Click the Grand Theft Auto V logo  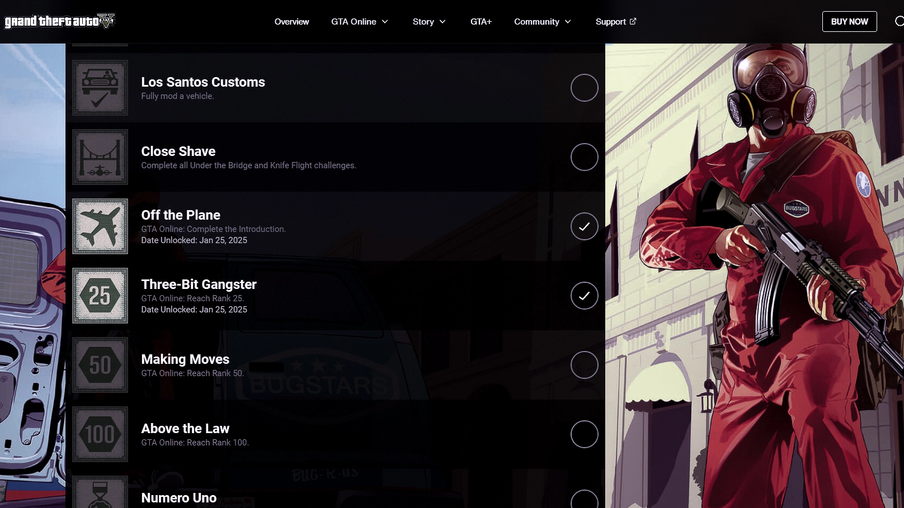pyautogui.click(x=60, y=21)
